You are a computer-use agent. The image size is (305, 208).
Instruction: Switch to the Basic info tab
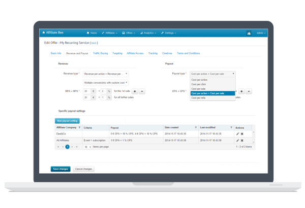pyautogui.click(x=56, y=53)
